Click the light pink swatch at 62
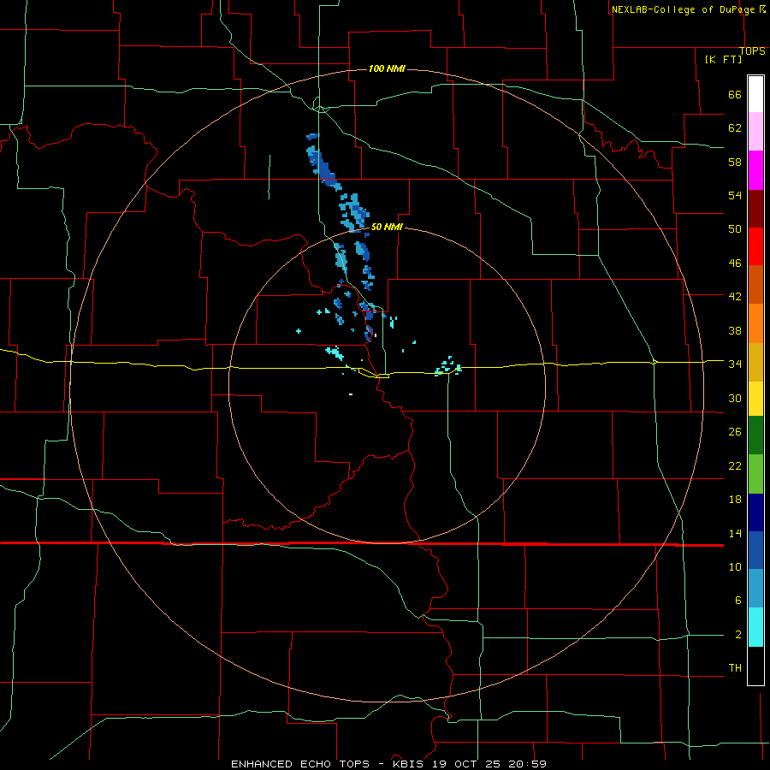770x770 pixels. pos(755,132)
